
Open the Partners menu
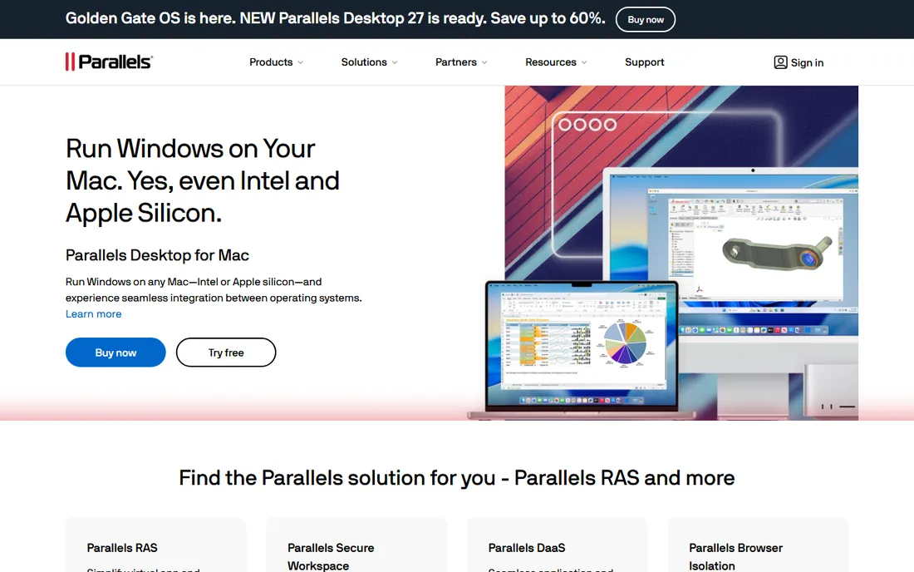(x=456, y=62)
